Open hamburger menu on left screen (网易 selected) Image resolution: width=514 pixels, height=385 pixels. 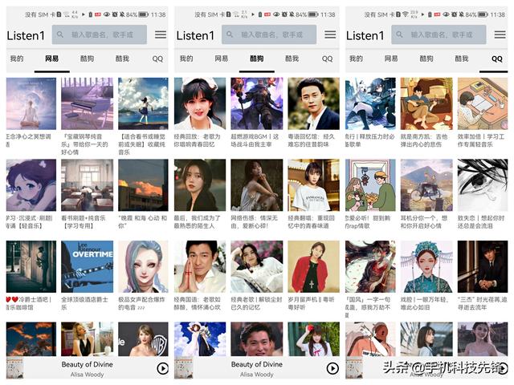(161, 34)
